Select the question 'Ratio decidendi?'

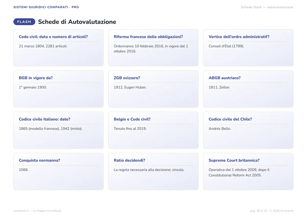(129, 161)
